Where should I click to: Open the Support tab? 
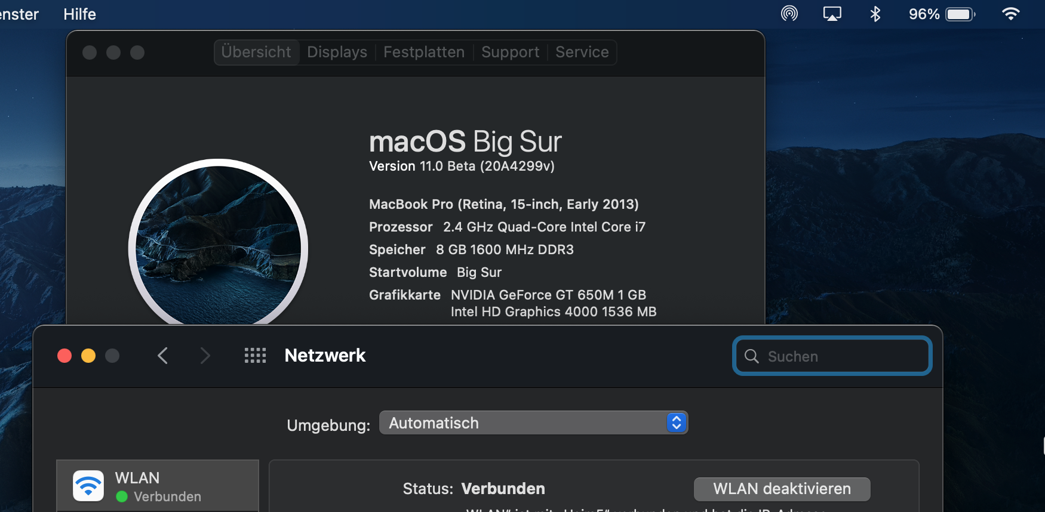pos(510,52)
